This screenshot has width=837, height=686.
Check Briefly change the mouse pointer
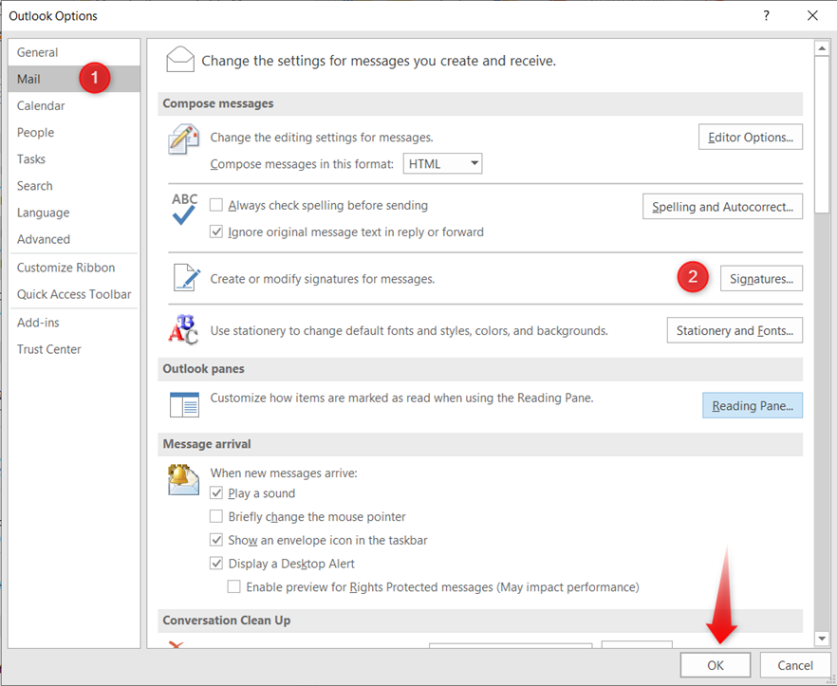coord(216,517)
